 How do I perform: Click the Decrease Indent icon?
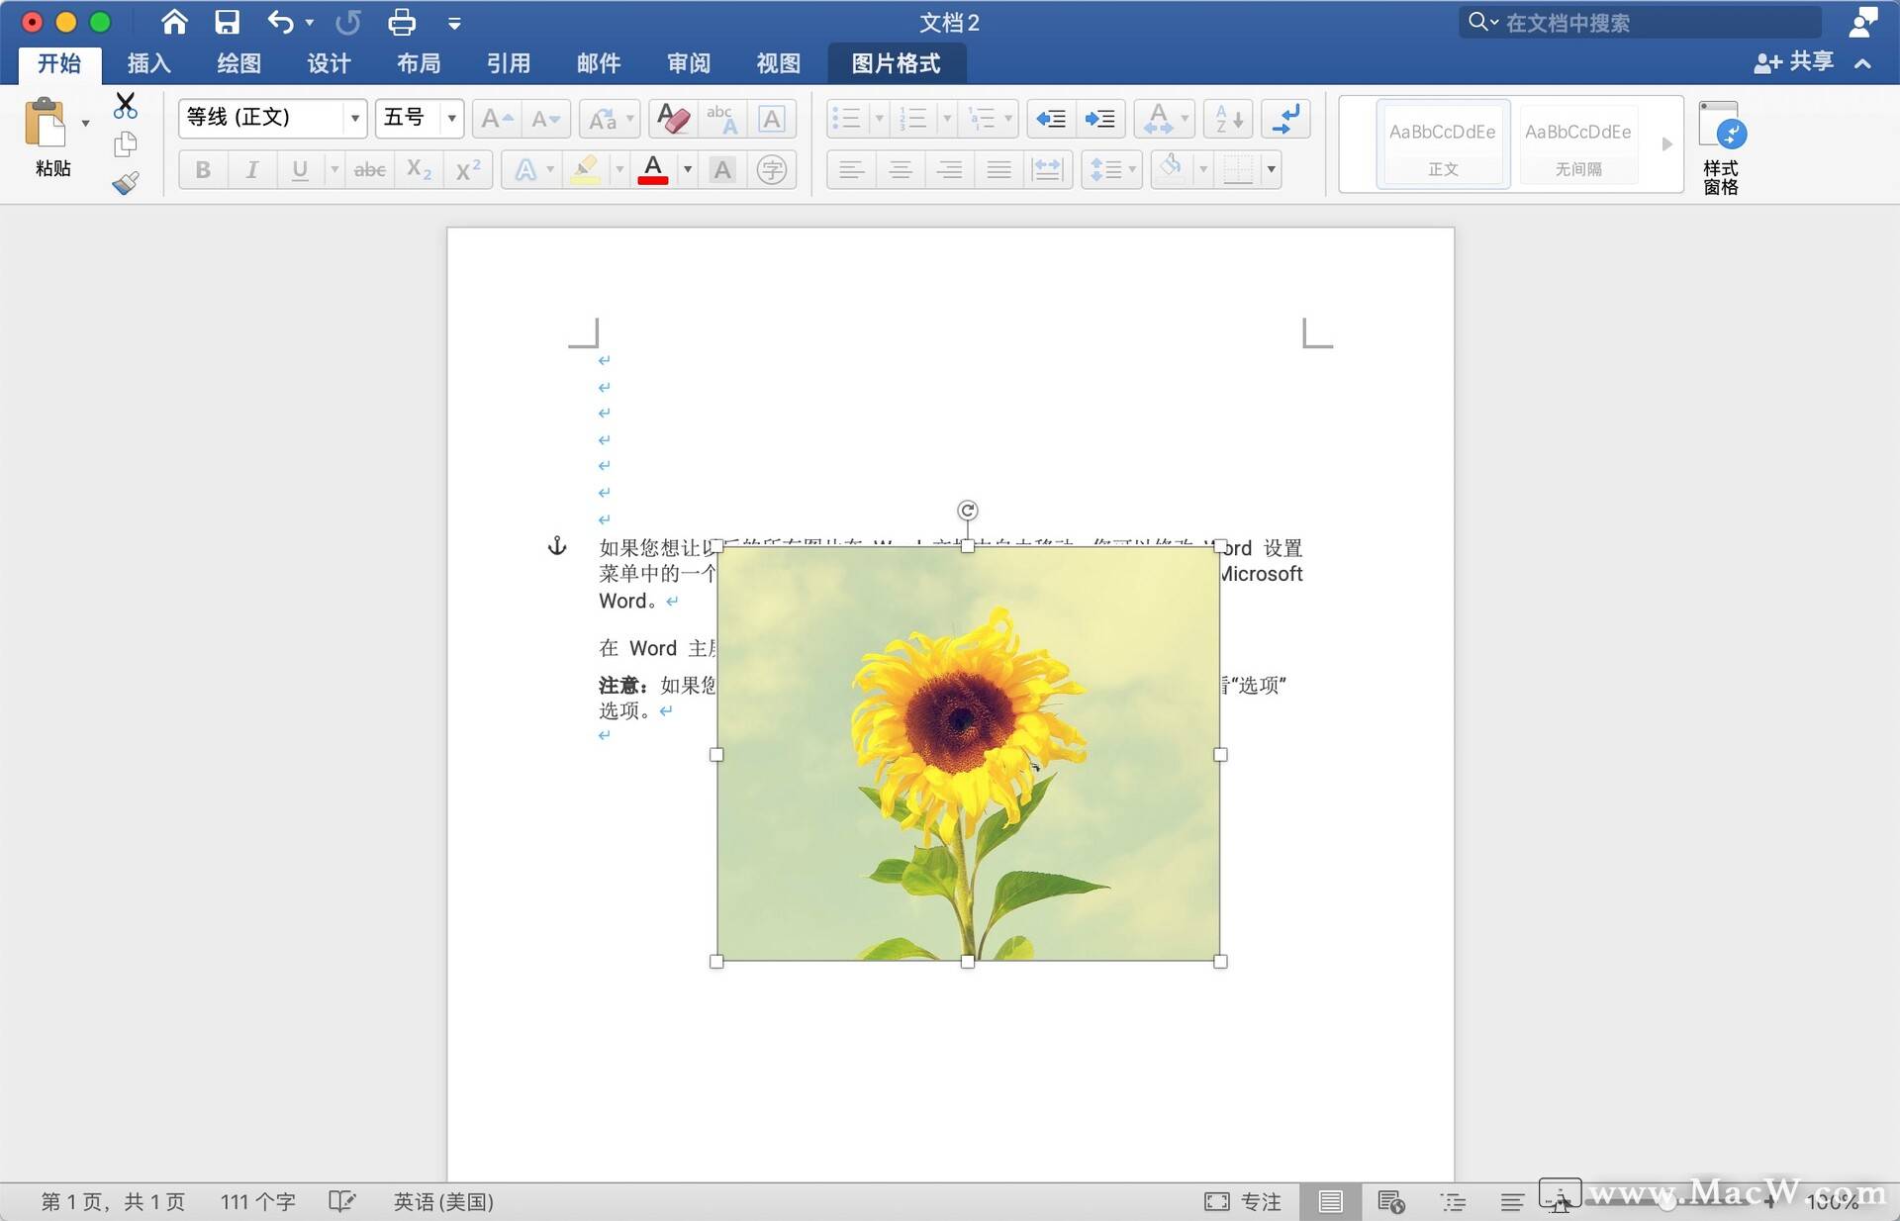1051,119
